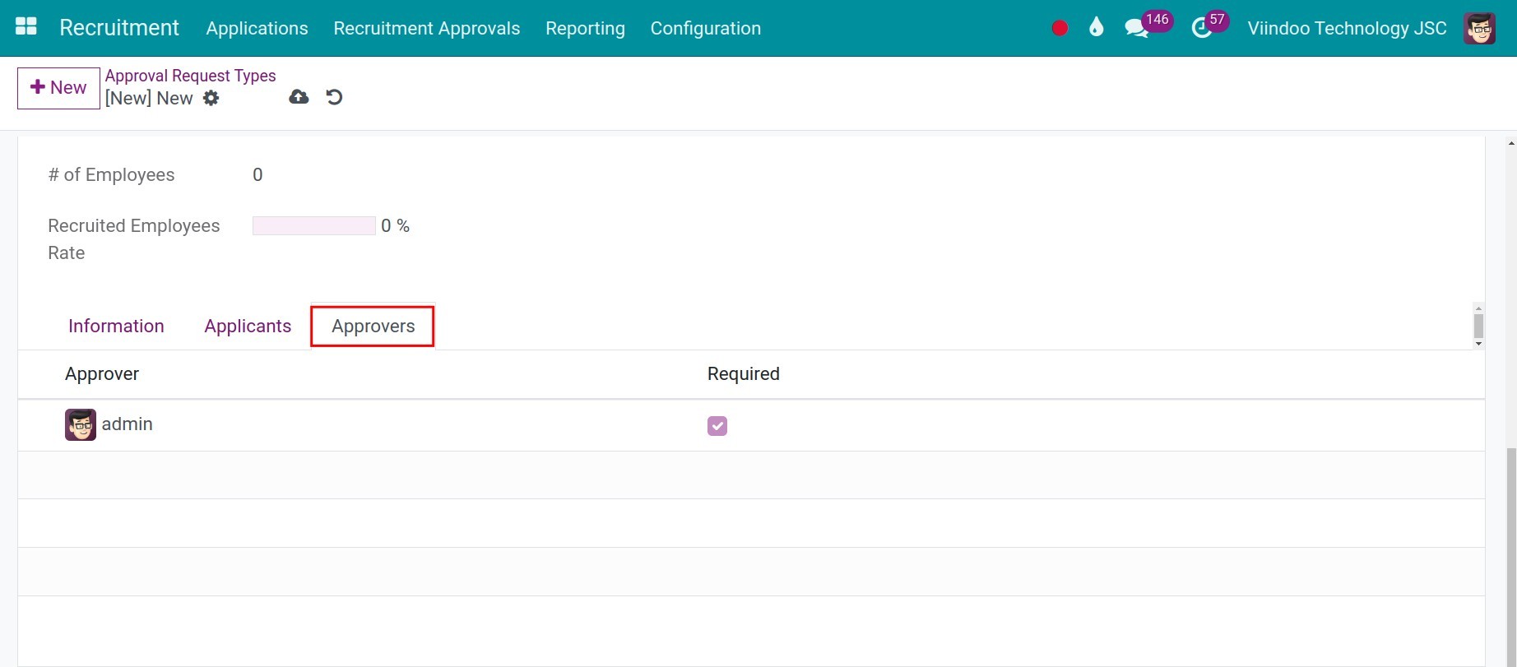Switch to the Applicants tab

click(248, 326)
